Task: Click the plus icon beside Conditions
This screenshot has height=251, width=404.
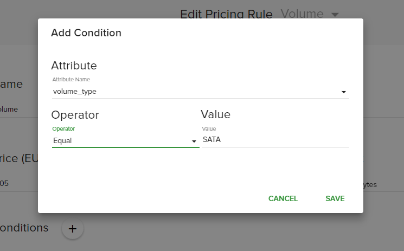Action: pos(73,229)
